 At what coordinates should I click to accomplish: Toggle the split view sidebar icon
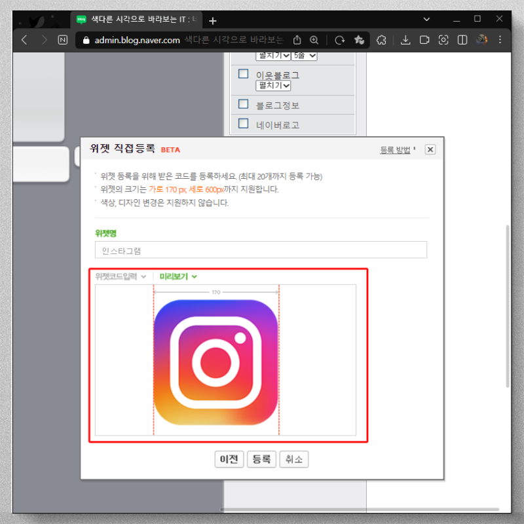(x=462, y=40)
